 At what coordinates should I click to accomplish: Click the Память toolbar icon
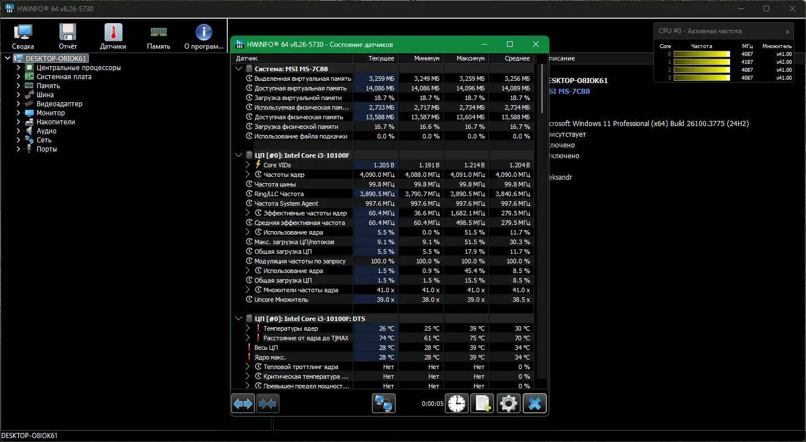click(x=158, y=37)
